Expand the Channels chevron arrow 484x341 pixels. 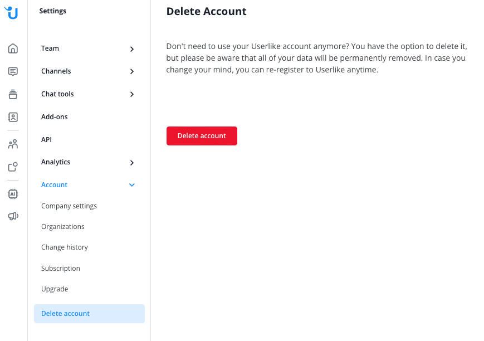(x=132, y=71)
